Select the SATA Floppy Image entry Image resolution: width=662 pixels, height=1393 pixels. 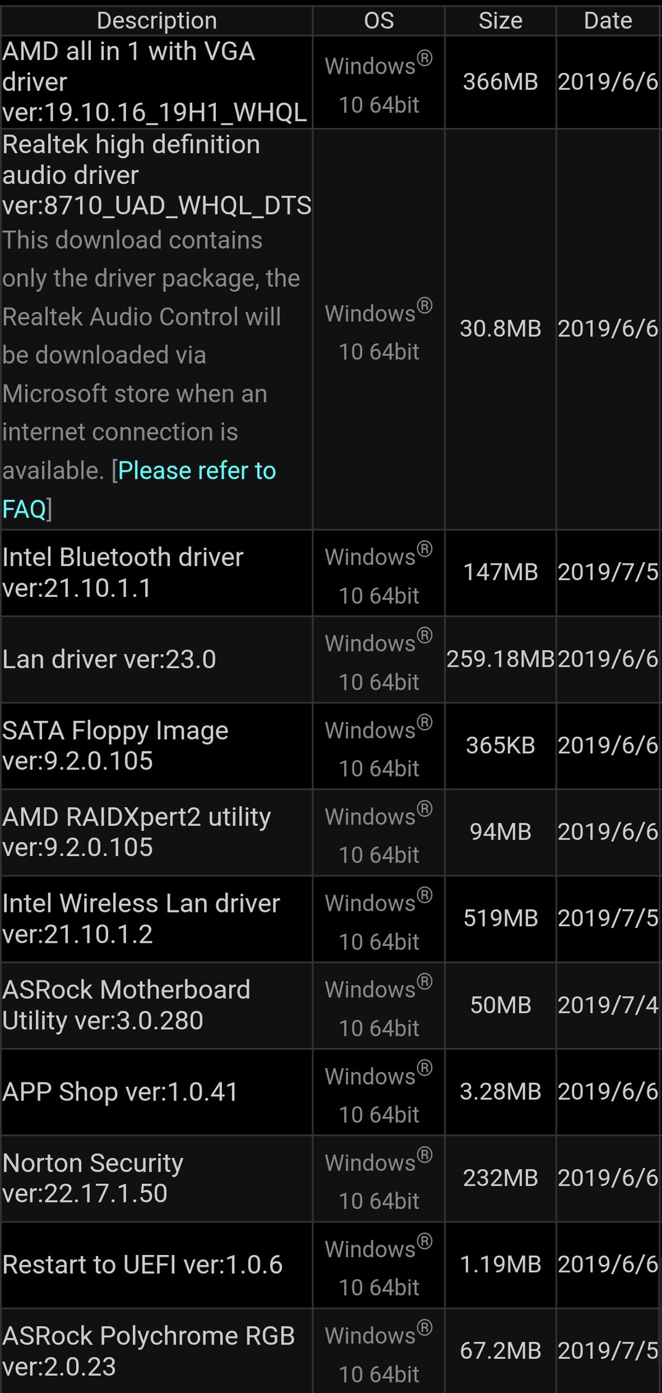115,745
